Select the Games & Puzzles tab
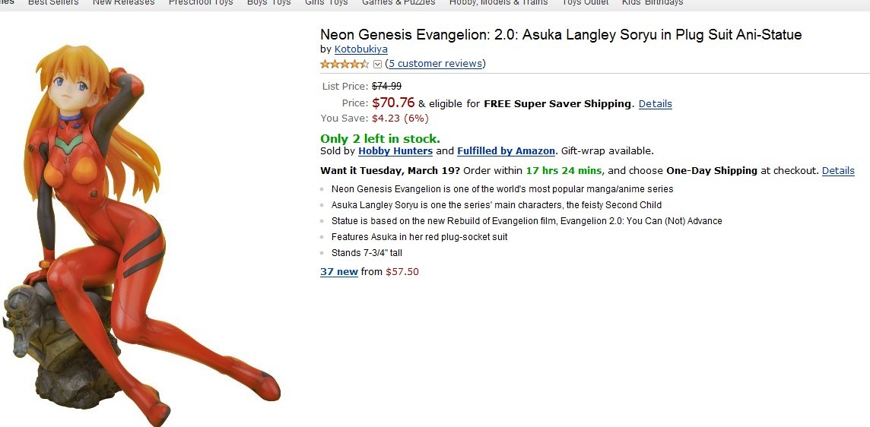Viewport: 870px width, 427px height. pyautogui.click(x=398, y=3)
